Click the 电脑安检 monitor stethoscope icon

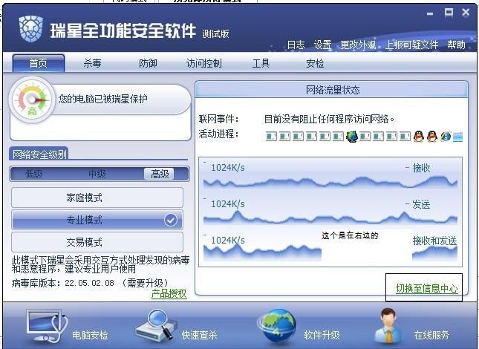47,326
